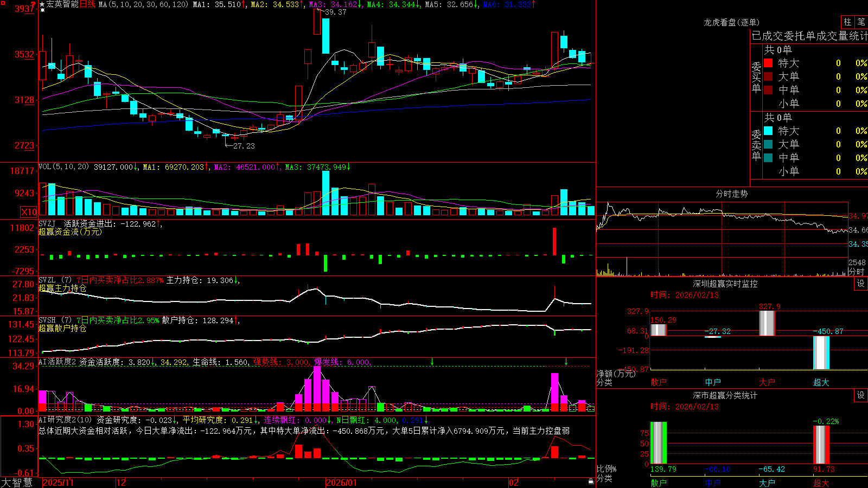Screen dimensions: 868x488
Task: Click the teal 中单 swatch under 委卖单
Action: click(768, 158)
